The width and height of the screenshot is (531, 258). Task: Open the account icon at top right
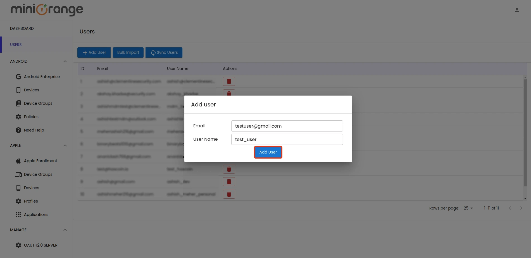517,9
